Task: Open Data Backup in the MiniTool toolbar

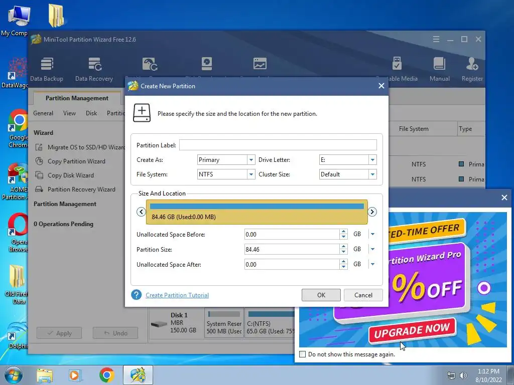Action: [47, 69]
